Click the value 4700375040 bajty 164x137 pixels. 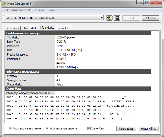coord(67,67)
